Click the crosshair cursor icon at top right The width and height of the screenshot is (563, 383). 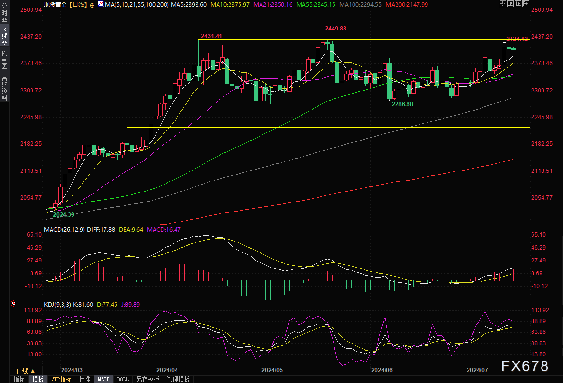(504, 4)
